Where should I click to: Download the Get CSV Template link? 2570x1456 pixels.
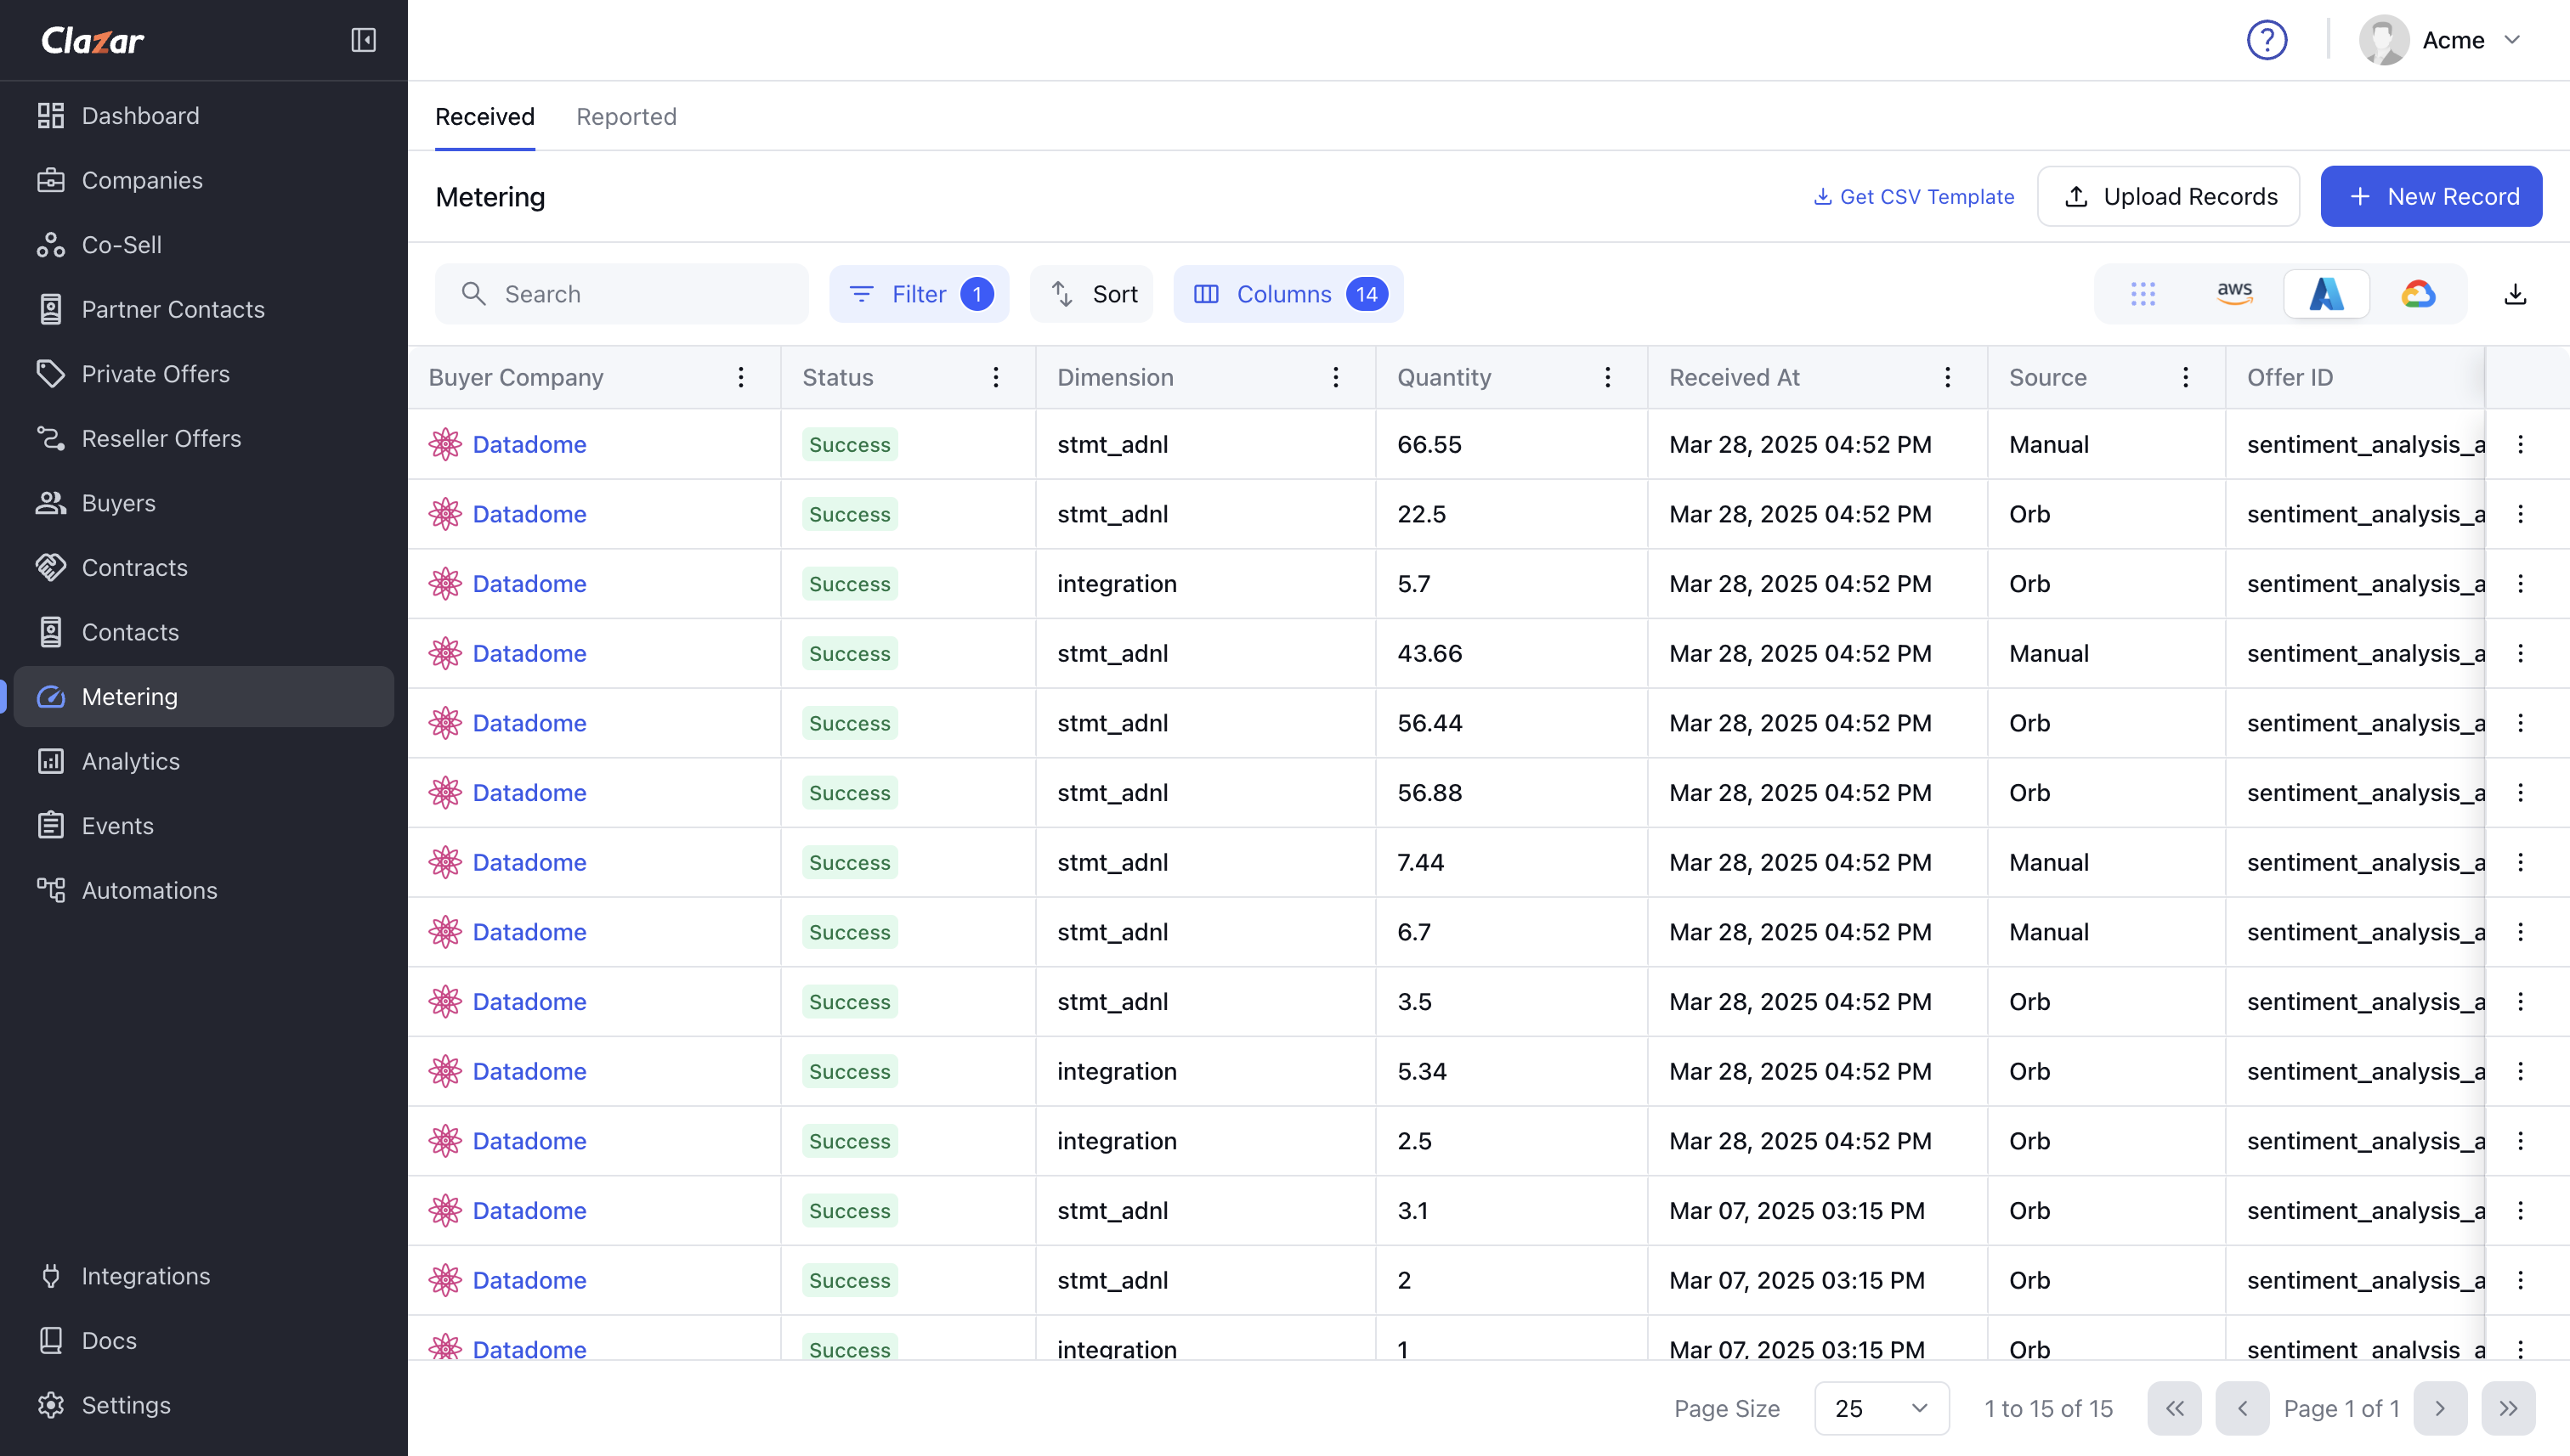tap(1914, 197)
